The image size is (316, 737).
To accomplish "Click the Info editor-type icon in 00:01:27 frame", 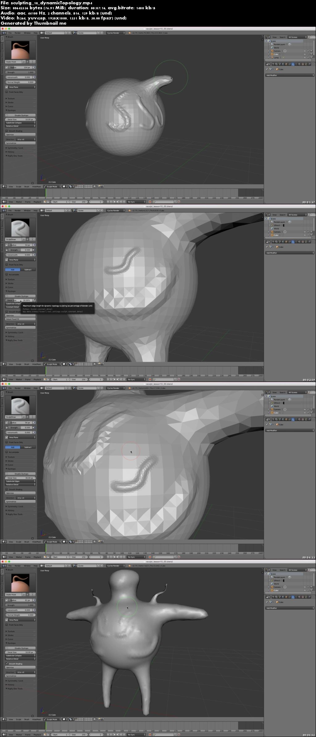I will [4, 33].
